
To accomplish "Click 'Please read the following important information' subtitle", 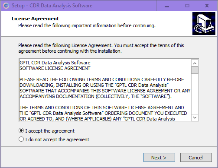I will pyautogui.click(x=87, y=25).
